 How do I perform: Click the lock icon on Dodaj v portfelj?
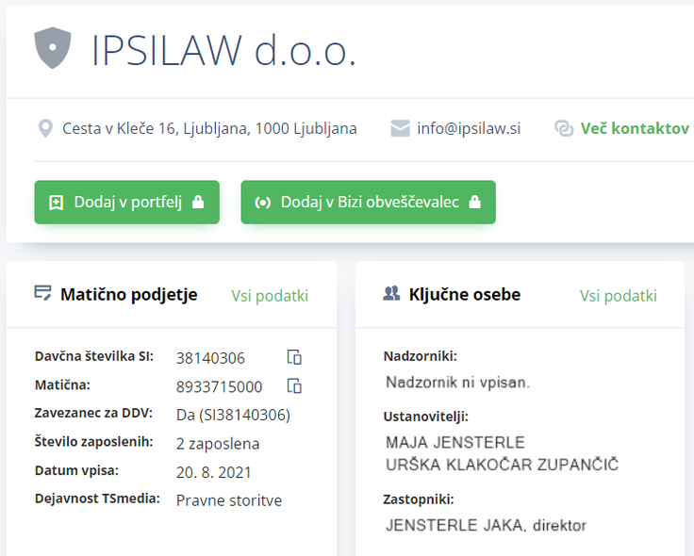[198, 203]
